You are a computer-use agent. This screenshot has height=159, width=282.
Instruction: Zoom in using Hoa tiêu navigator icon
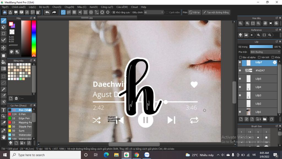pos(248,23)
